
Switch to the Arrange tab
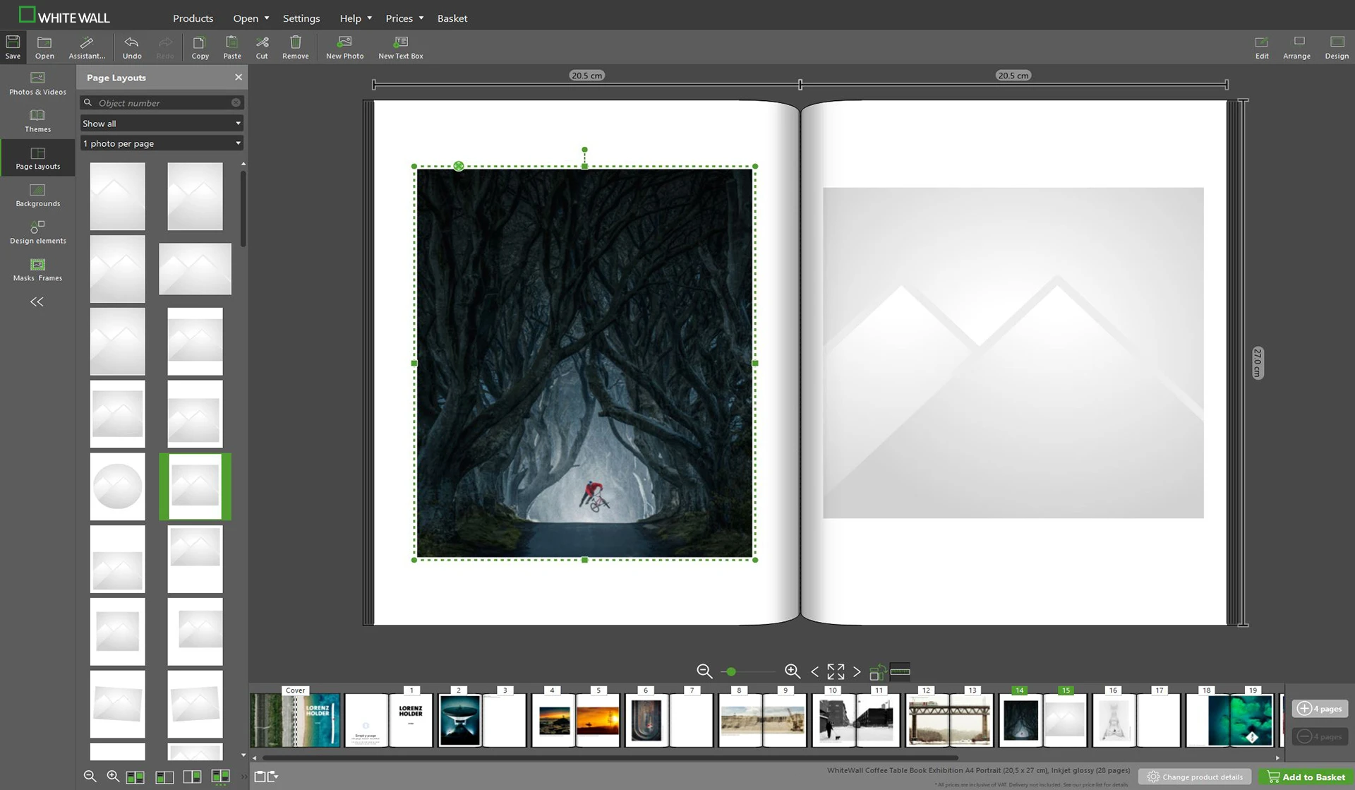1296,47
